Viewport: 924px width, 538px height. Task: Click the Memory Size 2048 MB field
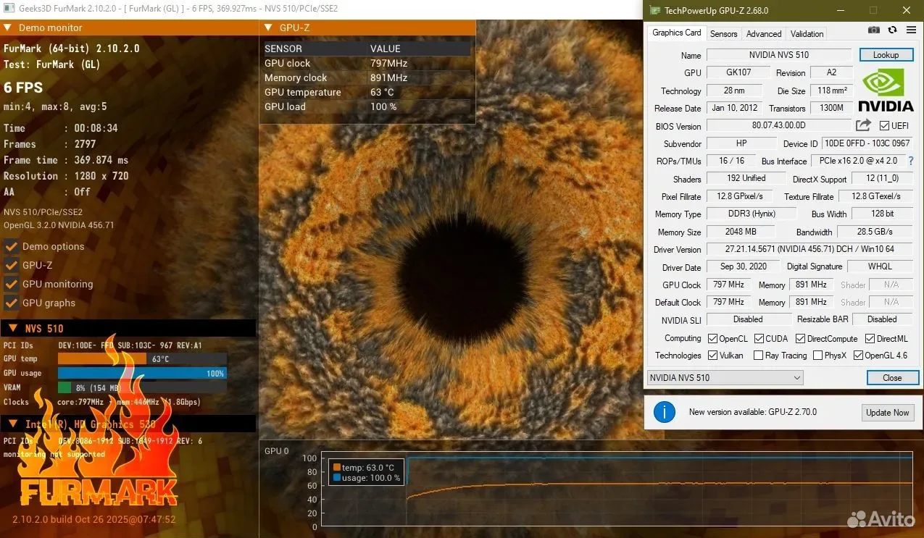[x=741, y=232]
